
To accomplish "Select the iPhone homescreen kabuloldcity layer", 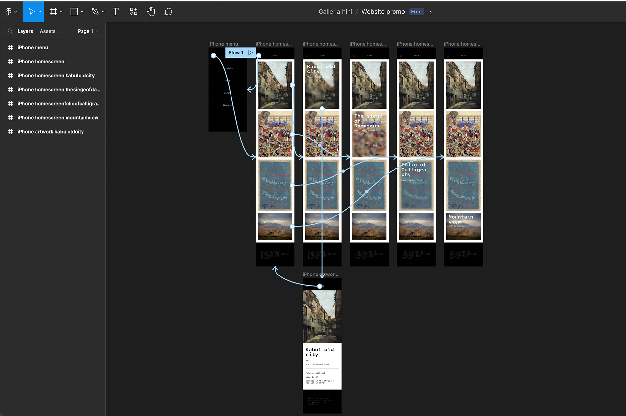I will 53,76.
